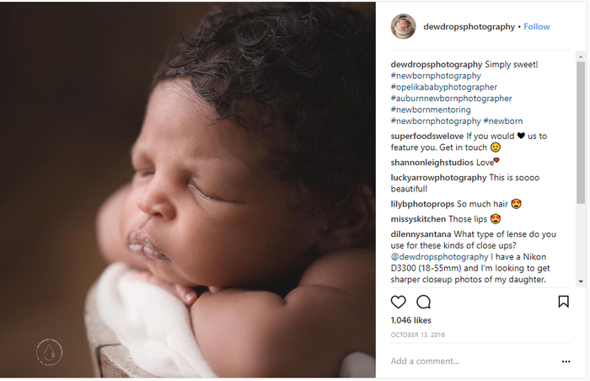Open the dewdropsphotography profile avatar
The image size is (590, 381).
click(x=404, y=27)
